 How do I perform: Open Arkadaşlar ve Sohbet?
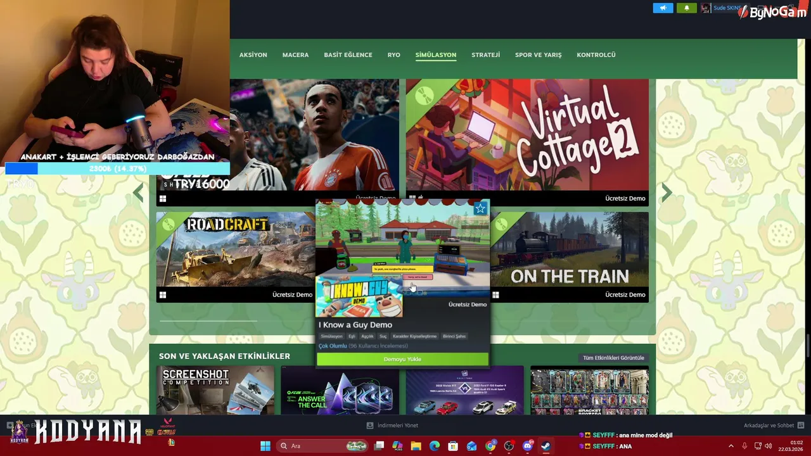point(769,426)
